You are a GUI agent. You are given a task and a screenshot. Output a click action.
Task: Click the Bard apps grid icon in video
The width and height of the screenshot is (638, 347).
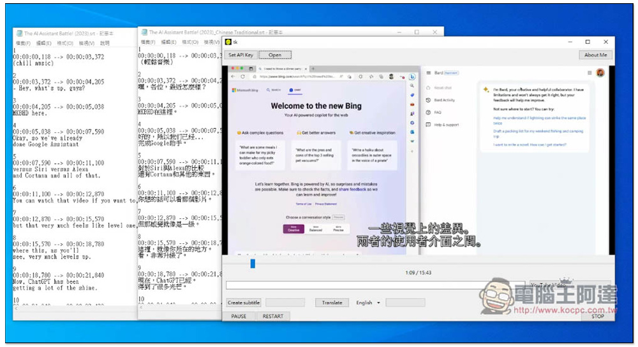[x=589, y=73]
